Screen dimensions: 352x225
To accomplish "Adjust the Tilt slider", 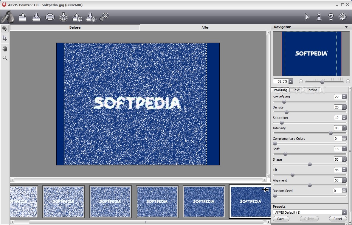I will (x=292, y=175).
